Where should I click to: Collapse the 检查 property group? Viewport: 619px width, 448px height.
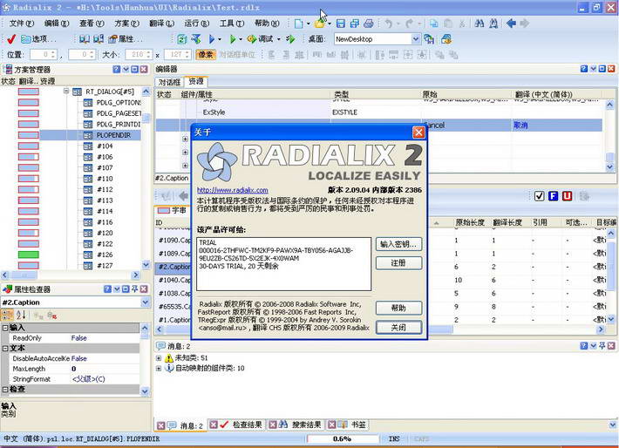(x=5, y=390)
